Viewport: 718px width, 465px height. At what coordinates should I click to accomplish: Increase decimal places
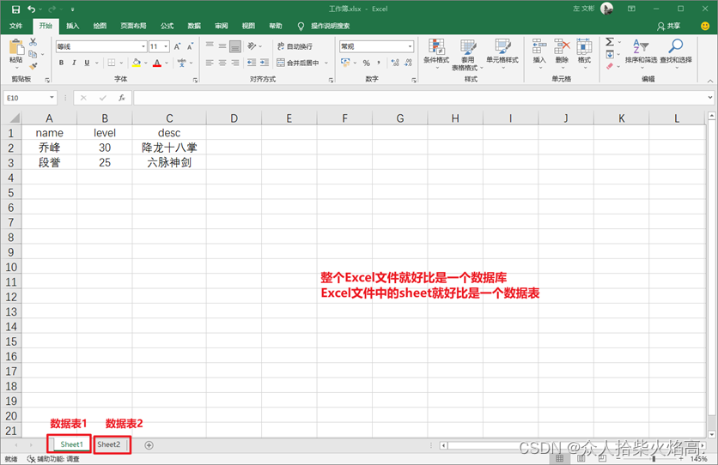point(395,63)
